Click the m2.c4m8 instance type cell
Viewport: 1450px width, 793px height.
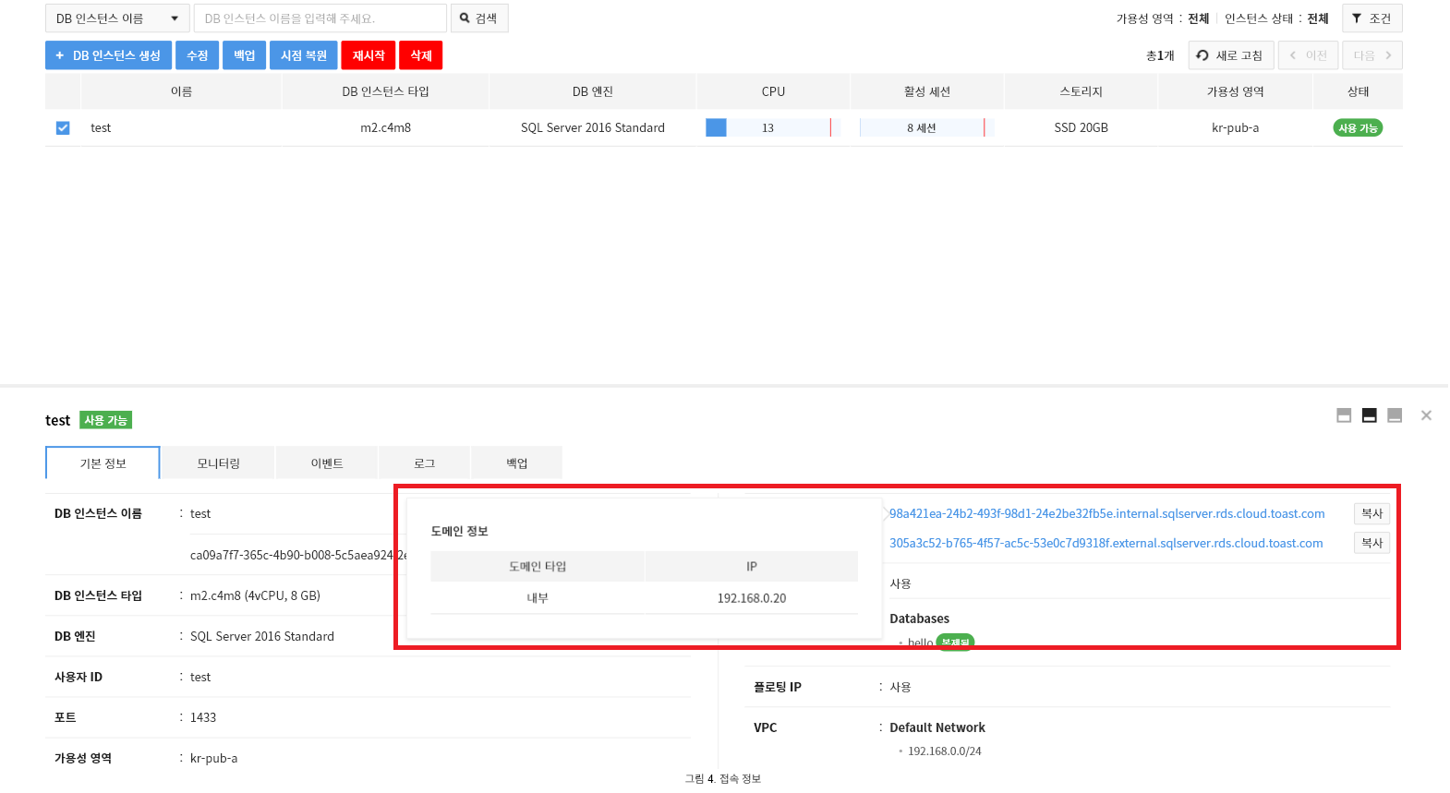(386, 127)
